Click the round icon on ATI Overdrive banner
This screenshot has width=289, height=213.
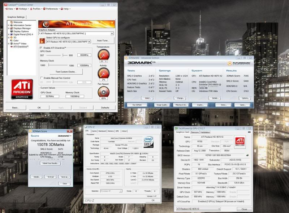pos(46,24)
